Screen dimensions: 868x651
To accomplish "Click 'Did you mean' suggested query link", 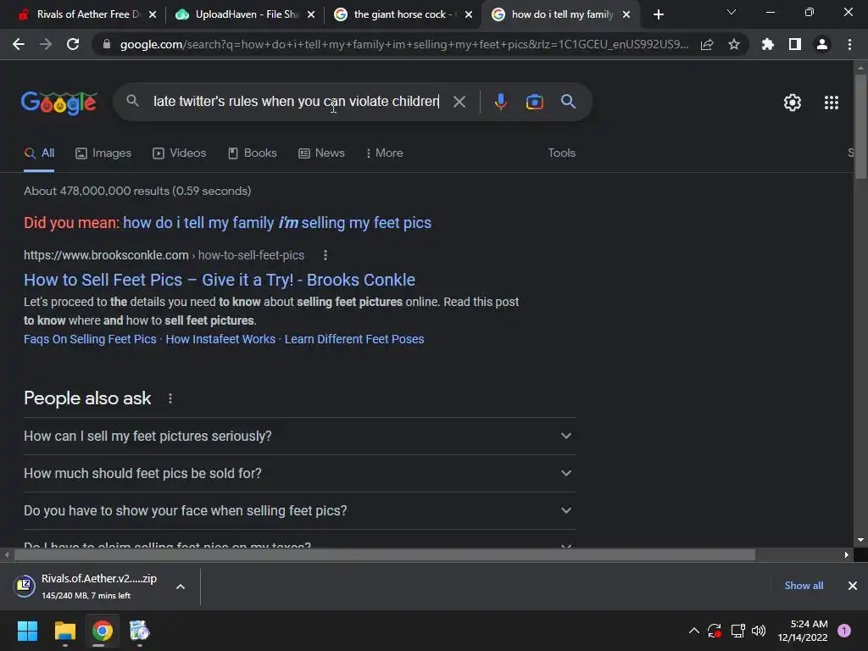I will [x=277, y=223].
